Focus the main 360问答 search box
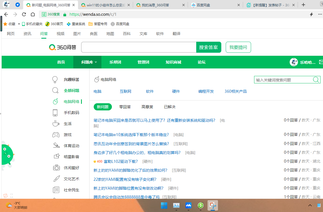Screen dimensions: 323x212 (x=139, y=47)
